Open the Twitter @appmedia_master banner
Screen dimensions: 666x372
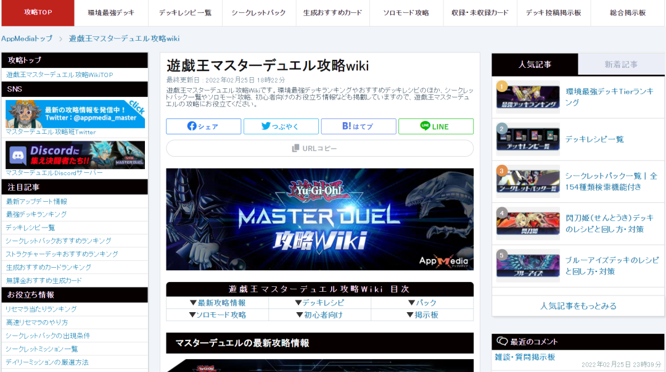coord(75,114)
